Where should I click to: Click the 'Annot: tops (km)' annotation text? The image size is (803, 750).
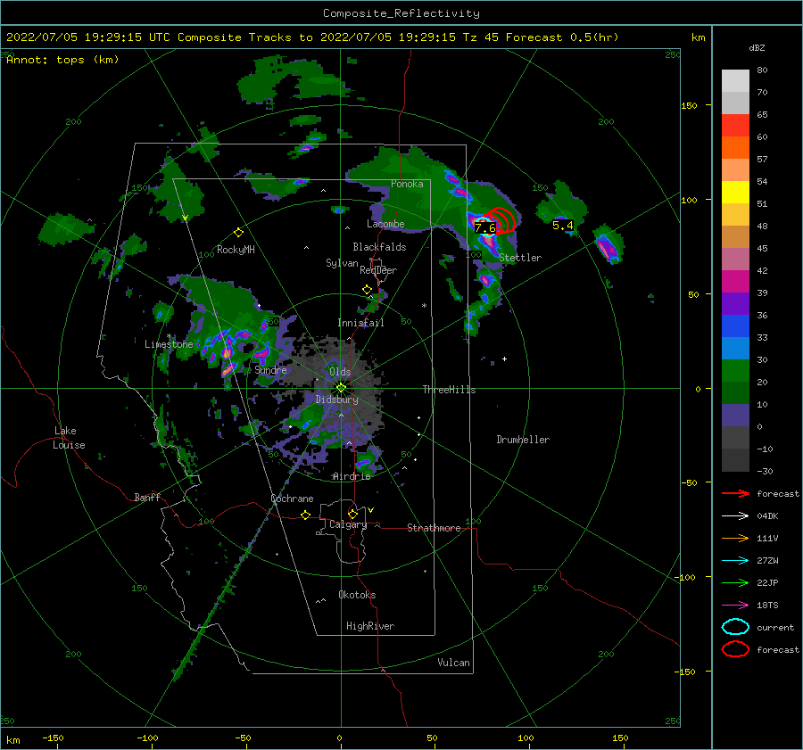62,60
